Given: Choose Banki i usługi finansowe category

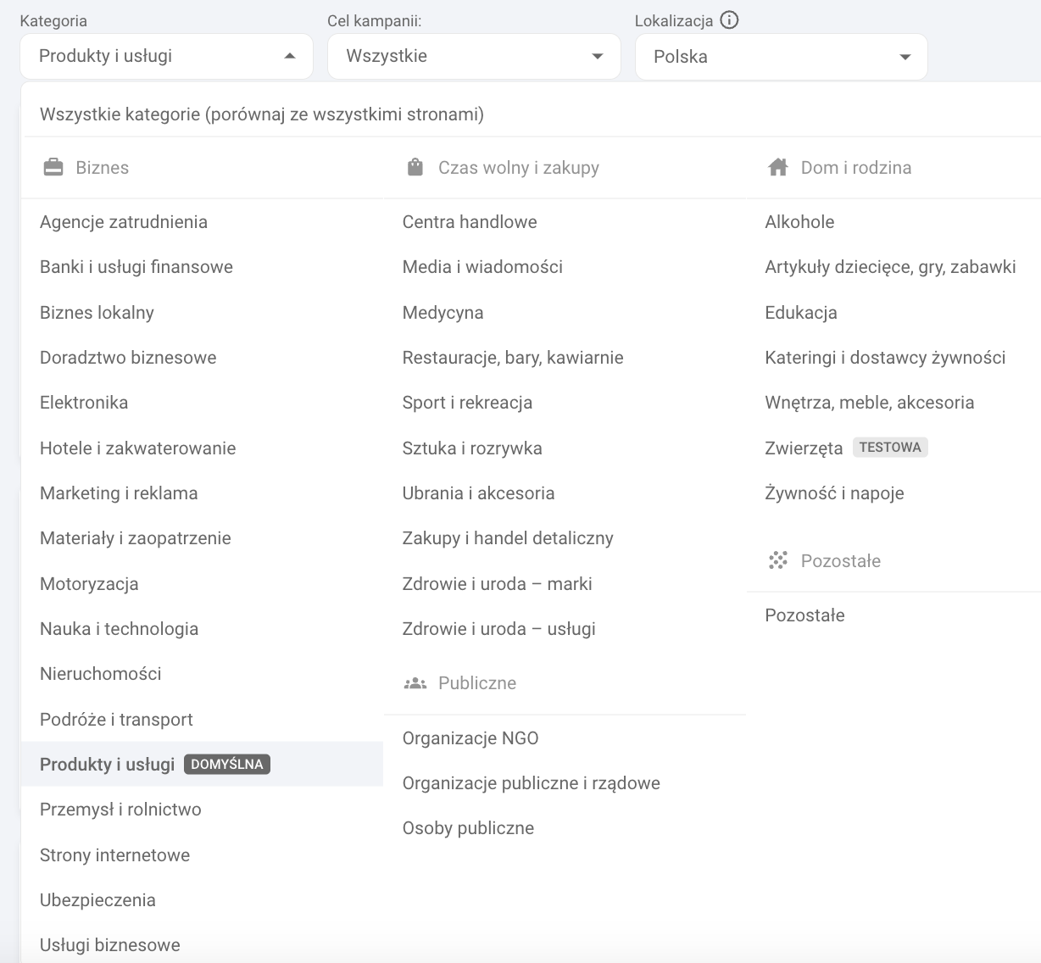Looking at the screenshot, I should click(x=136, y=267).
